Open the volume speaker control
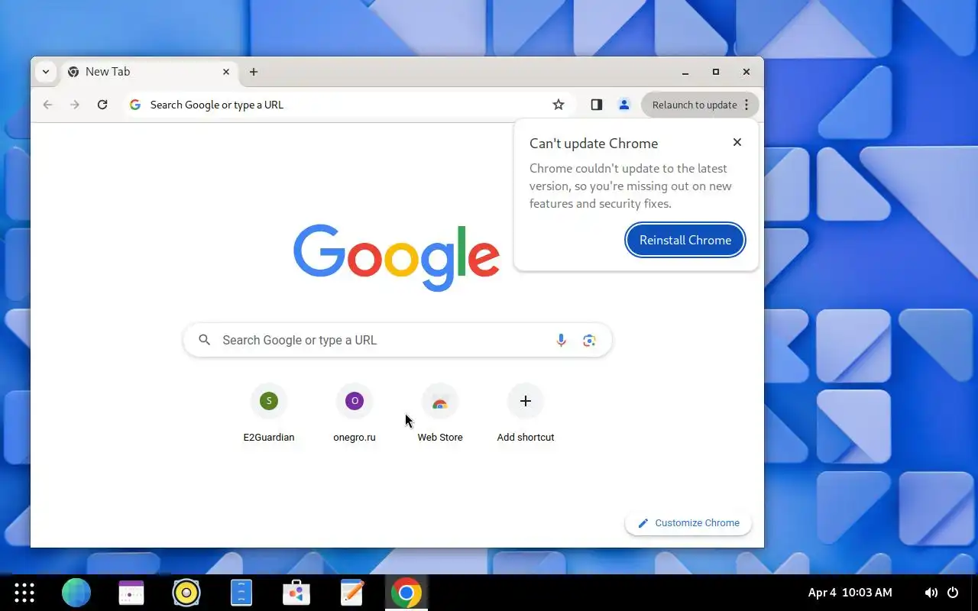 [x=931, y=593]
